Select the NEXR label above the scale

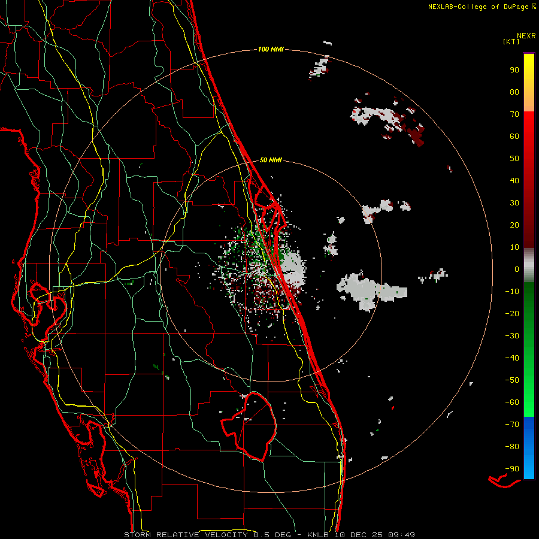point(526,36)
